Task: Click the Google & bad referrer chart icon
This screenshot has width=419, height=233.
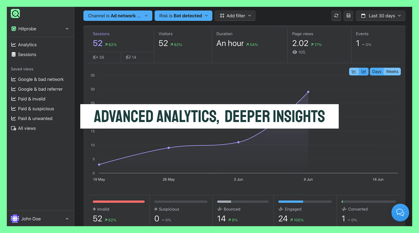Action: tap(13, 89)
